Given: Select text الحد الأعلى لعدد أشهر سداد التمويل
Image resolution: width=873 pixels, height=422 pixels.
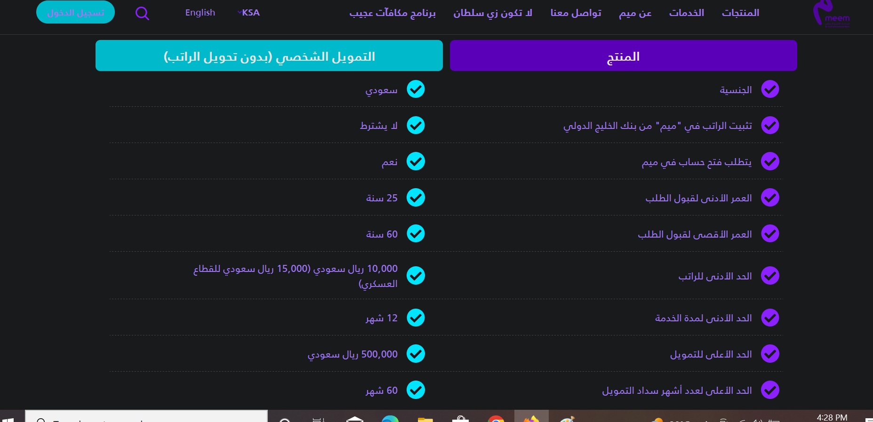Looking at the screenshot, I should click(x=677, y=390).
